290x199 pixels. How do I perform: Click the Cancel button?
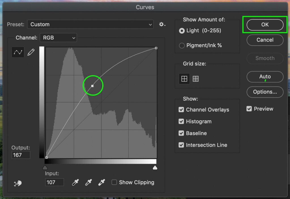click(x=265, y=40)
